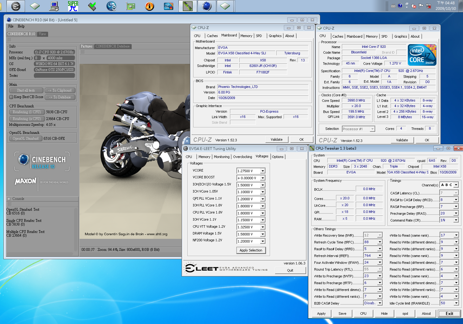Screen dimensions: 463x324
Task: Click the Cinebench Release 10 logo
Action: tap(42, 162)
